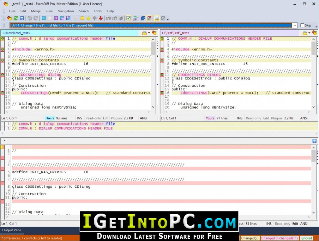Toggle Edit mode in output pane status bar
The image size is (319, 241).
[x=295, y=224]
